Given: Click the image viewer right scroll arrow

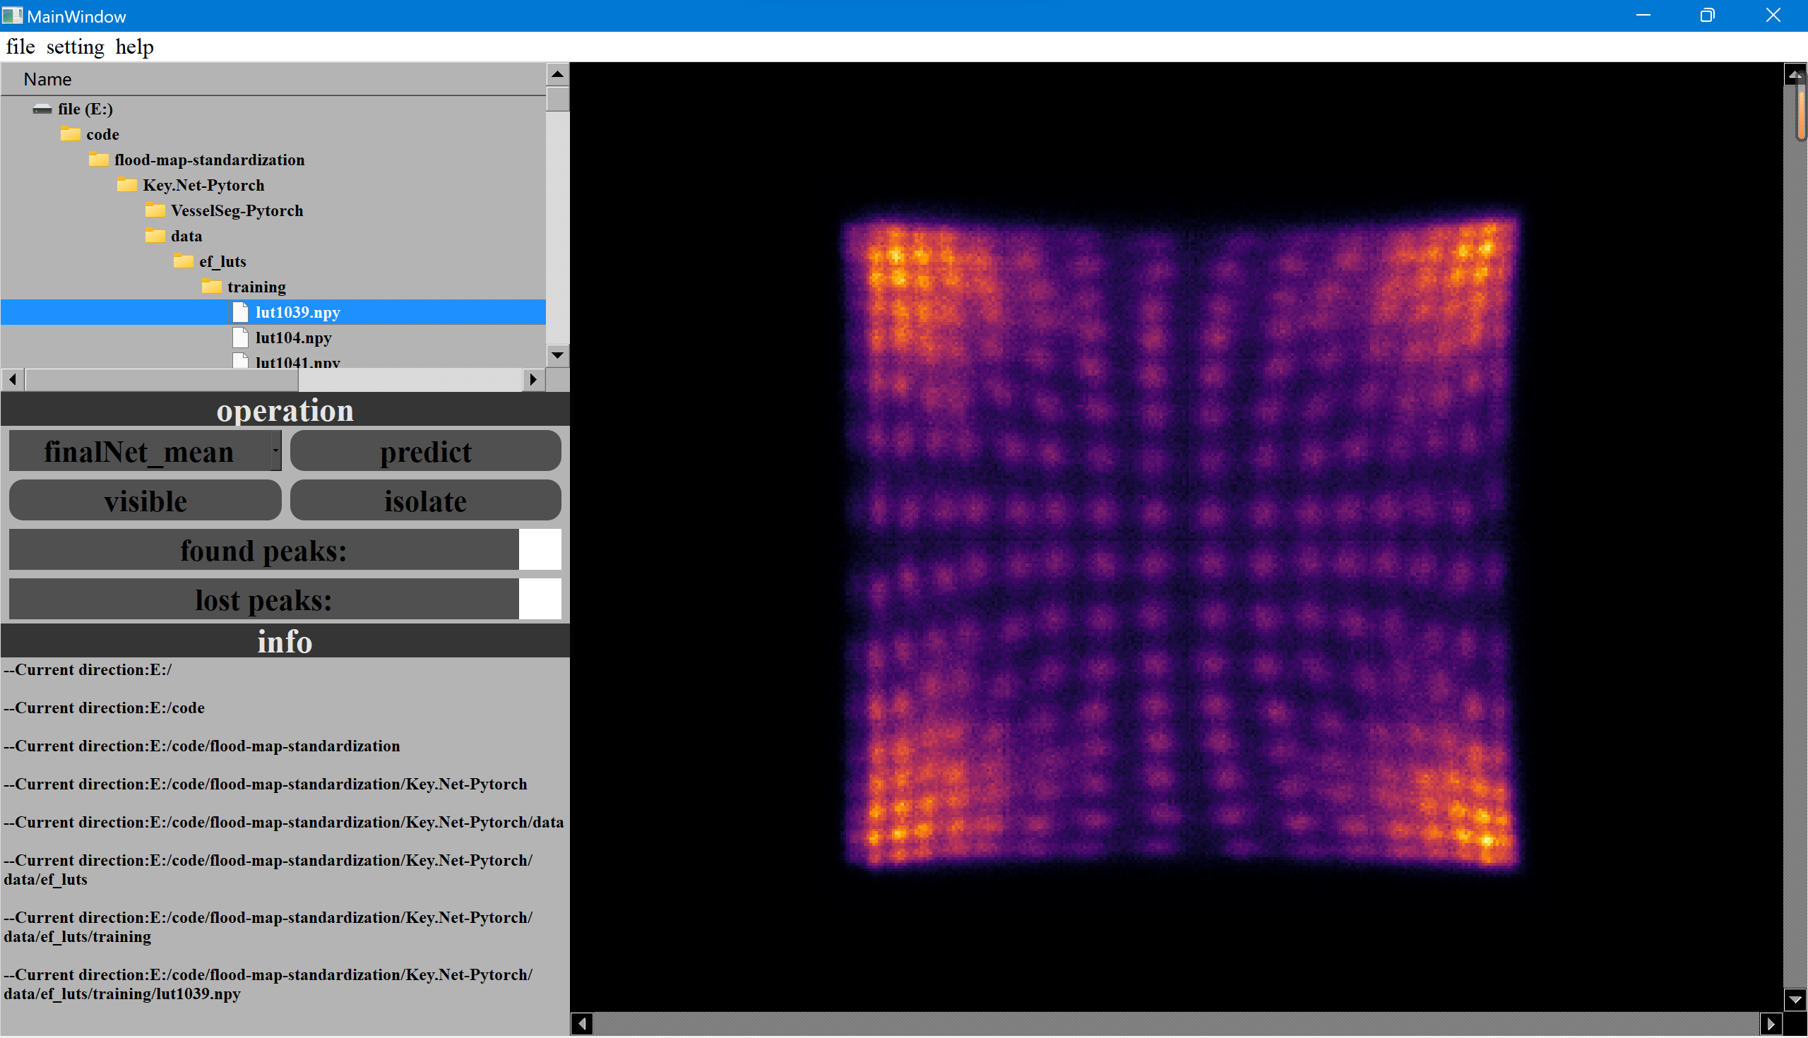Looking at the screenshot, I should 1771,1025.
